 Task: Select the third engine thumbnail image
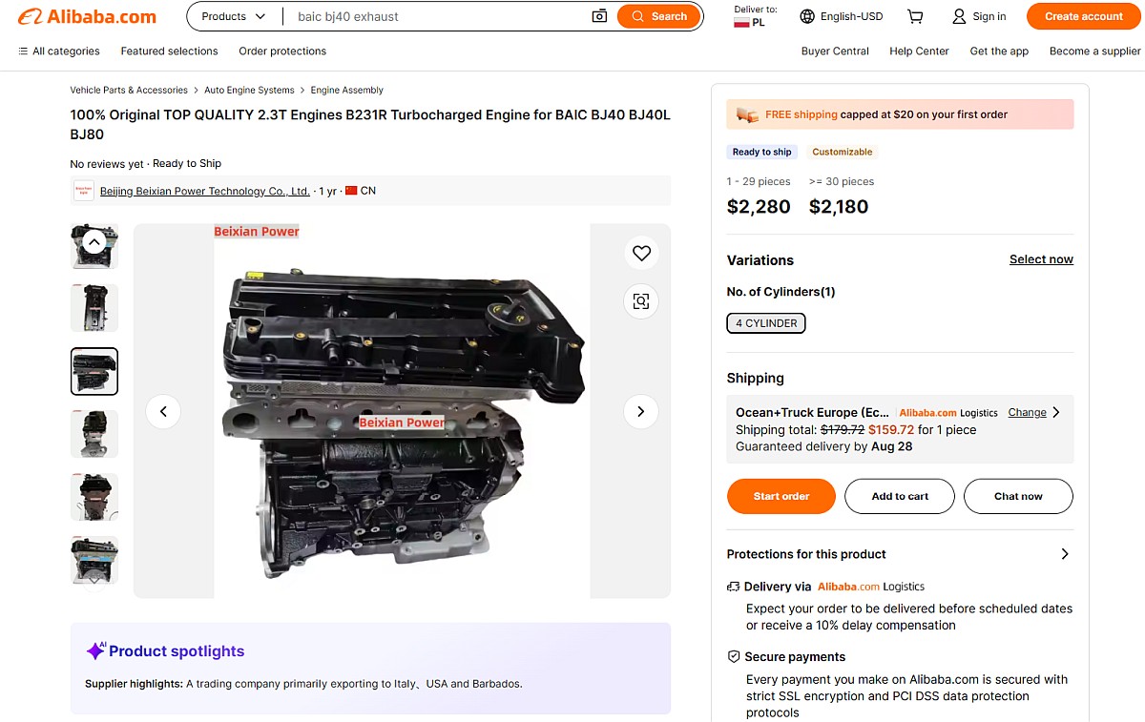click(x=94, y=371)
